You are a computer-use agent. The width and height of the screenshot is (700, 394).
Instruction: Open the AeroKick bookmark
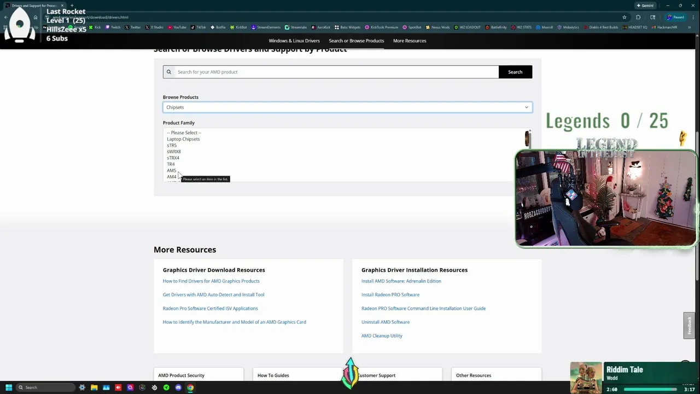[321, 27]
